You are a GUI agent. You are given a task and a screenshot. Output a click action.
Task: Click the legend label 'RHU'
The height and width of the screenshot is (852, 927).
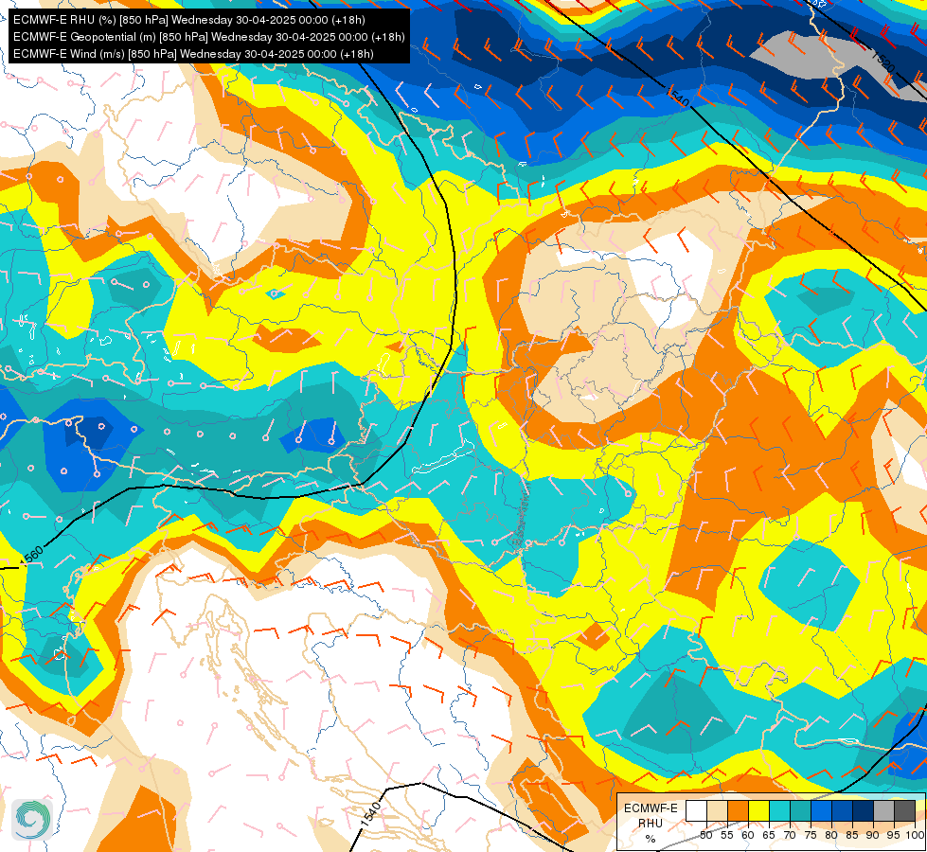click(x=651, y=823)
